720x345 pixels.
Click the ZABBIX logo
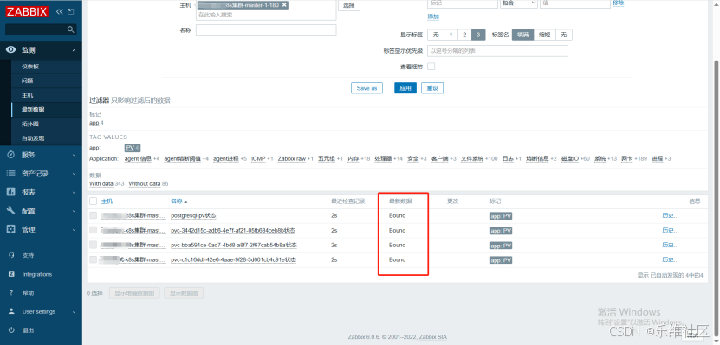tap(27, 12)
